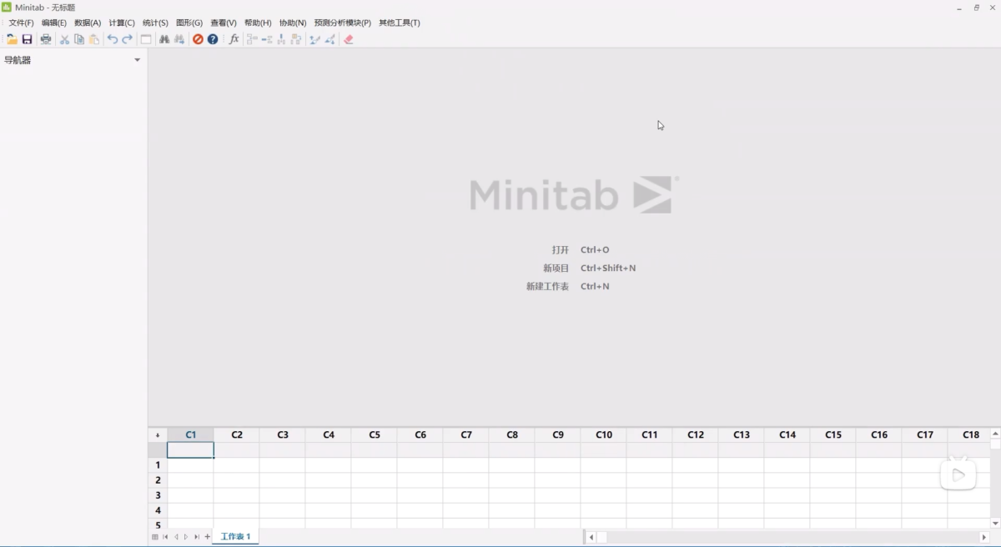
Task: Click the vertical scrollbar up arrow of the worksheet
Action: coord(995,434)
